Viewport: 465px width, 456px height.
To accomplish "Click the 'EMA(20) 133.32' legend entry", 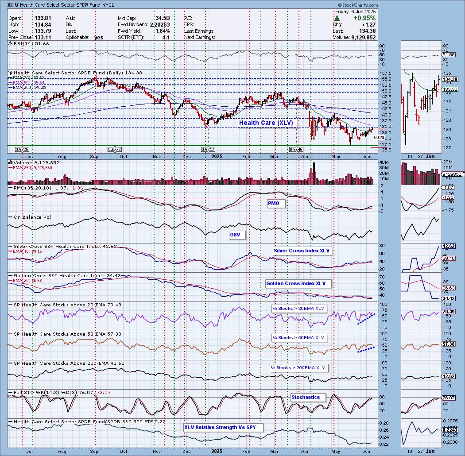I will click(x=26, y=77).
